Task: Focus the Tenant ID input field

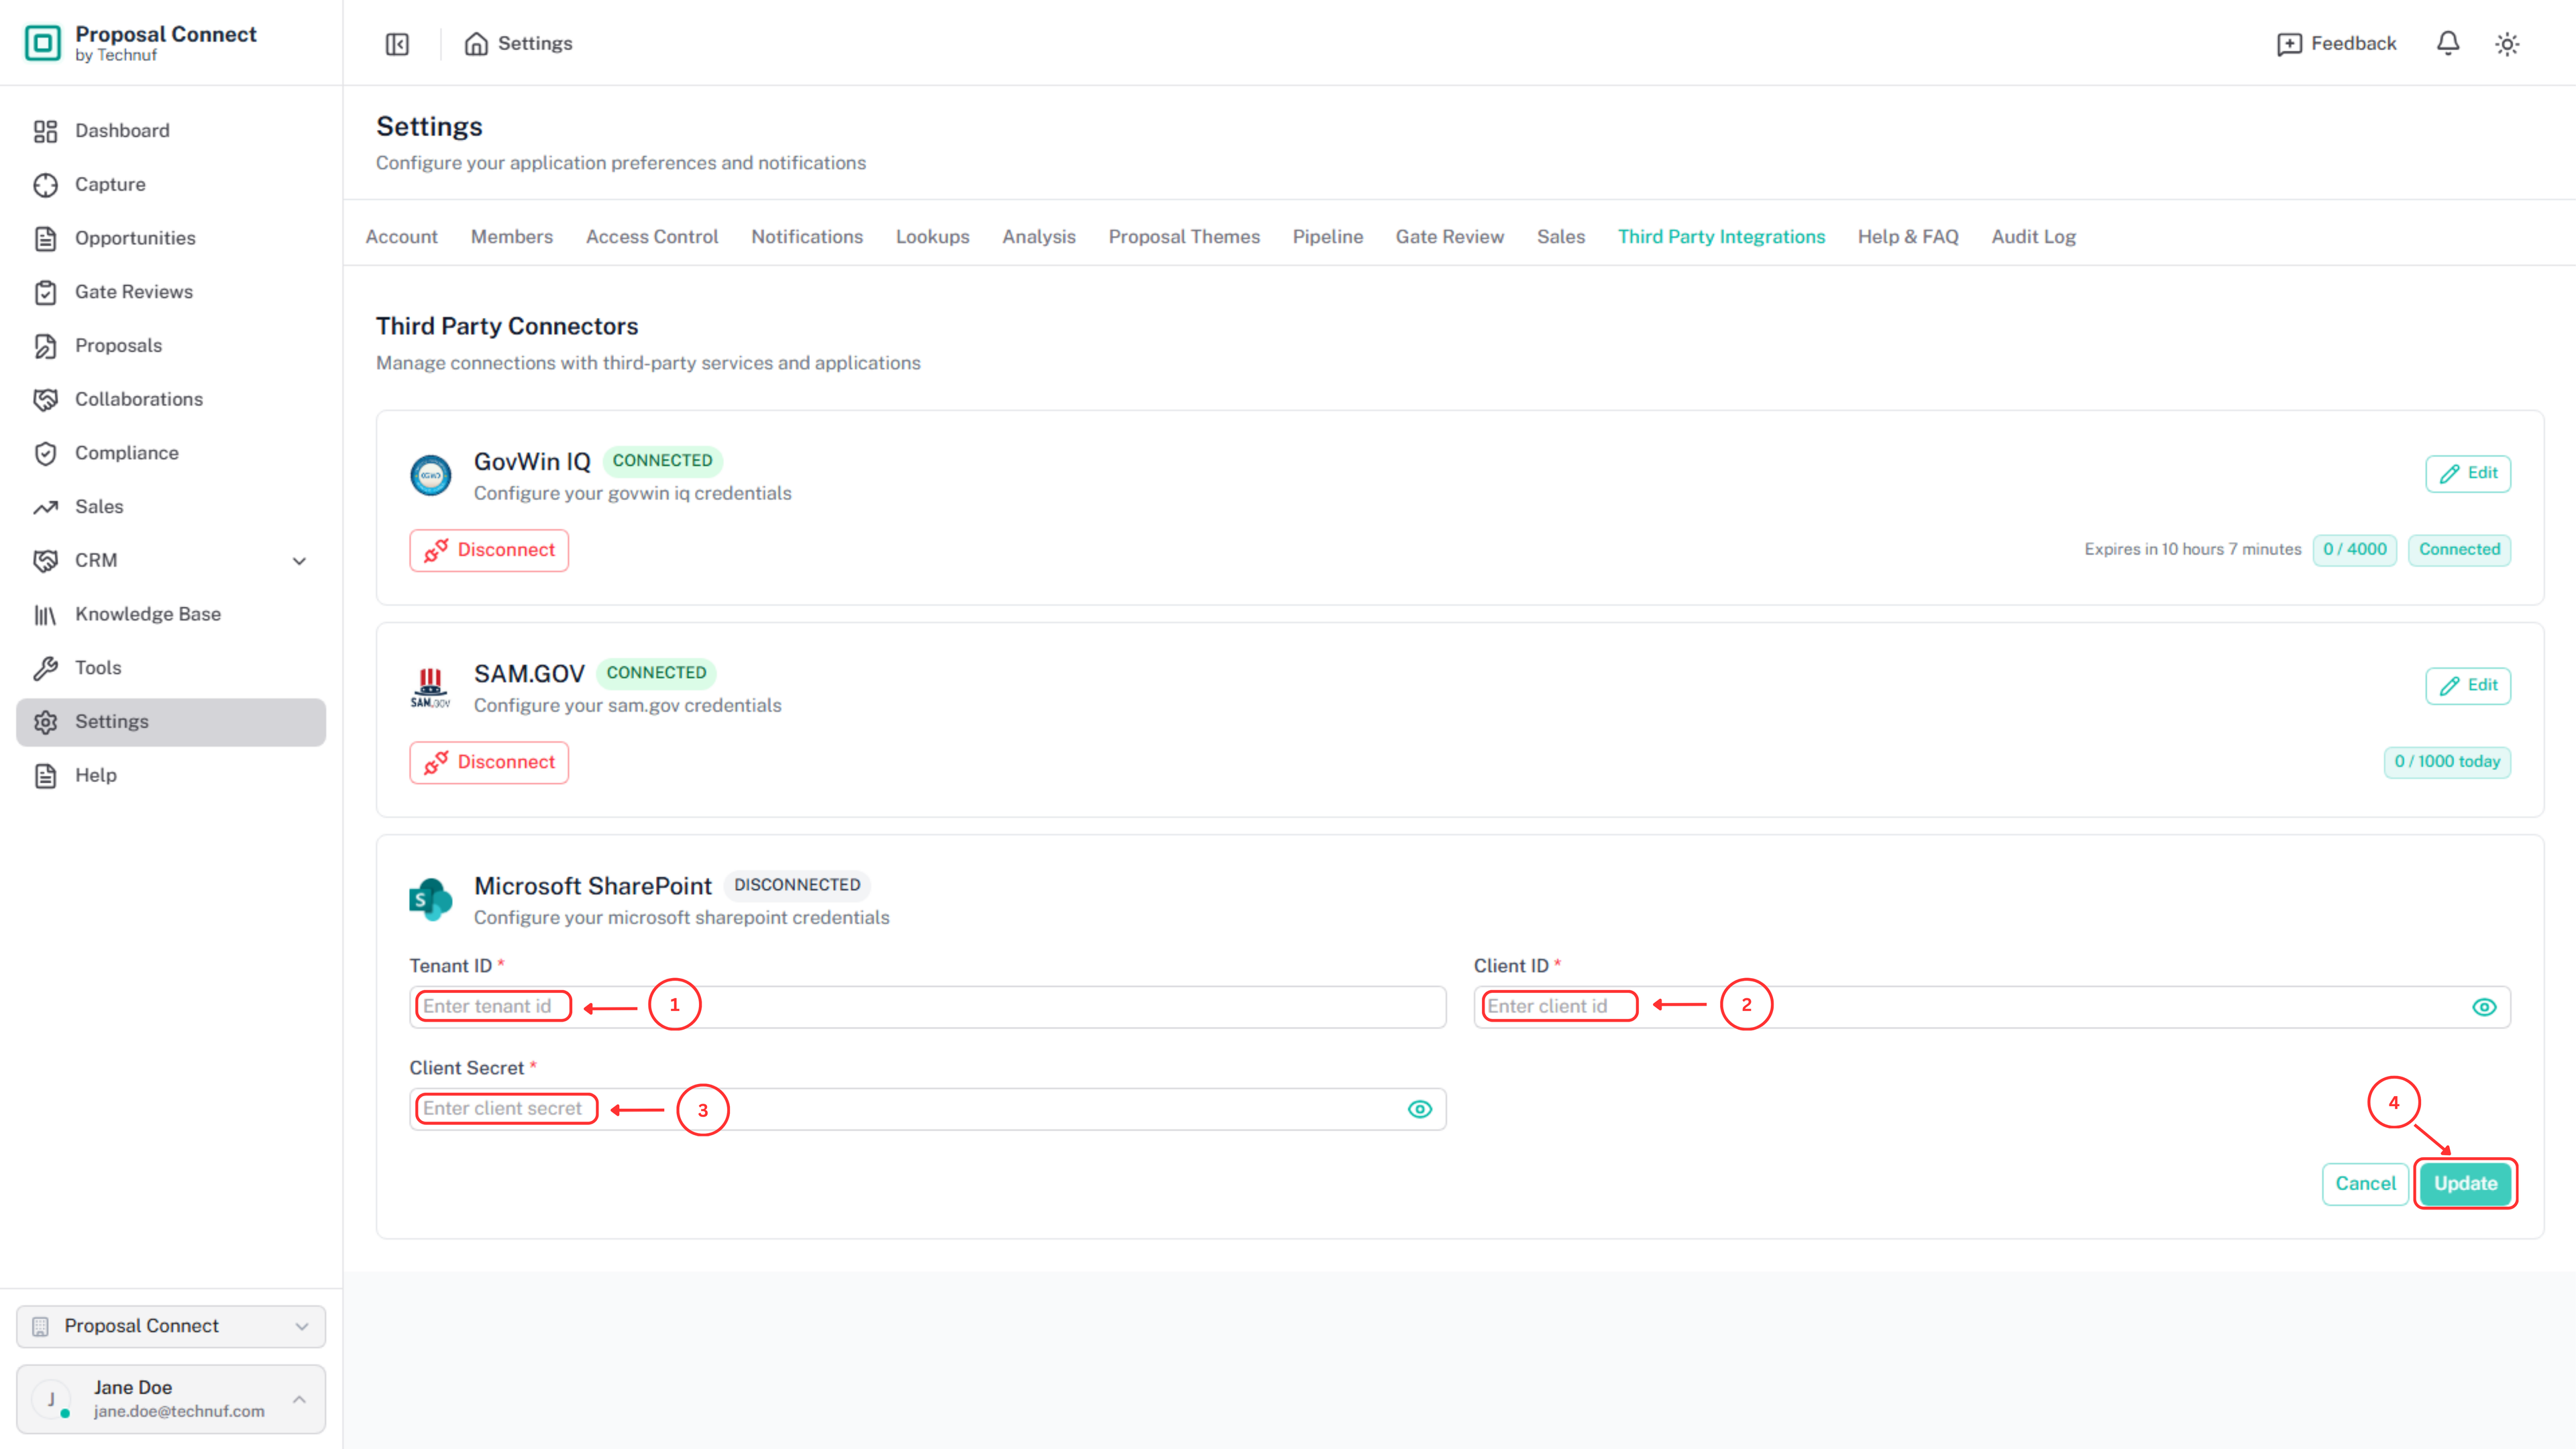Action: 927,1007
